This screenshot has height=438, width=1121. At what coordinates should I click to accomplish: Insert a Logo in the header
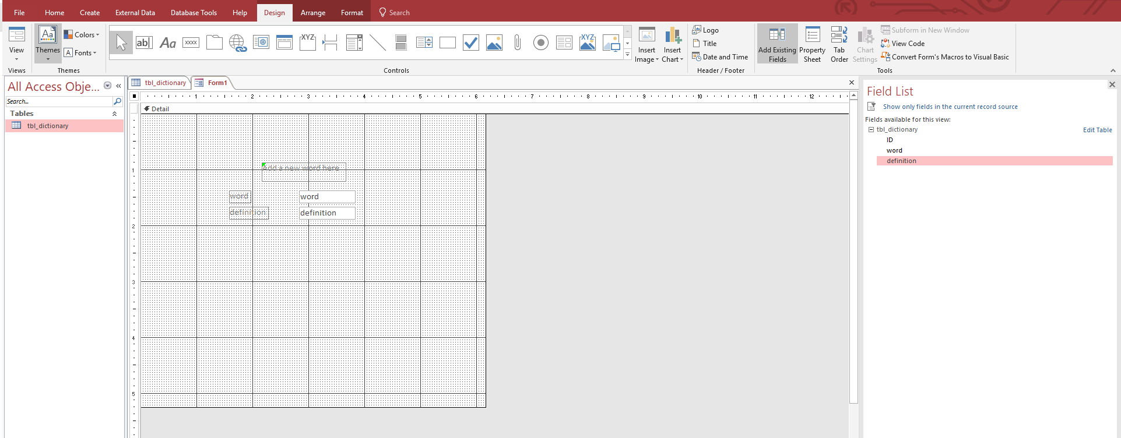(x=706, y=30)
